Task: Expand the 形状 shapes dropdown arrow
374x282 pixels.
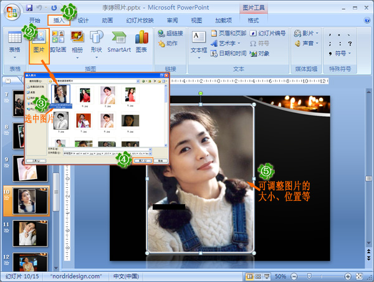Action: [x=97, y=57]
